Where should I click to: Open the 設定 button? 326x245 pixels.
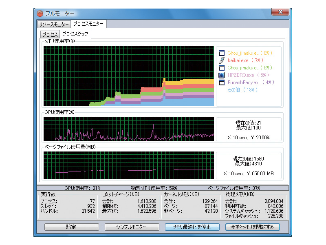pos(71,227)
